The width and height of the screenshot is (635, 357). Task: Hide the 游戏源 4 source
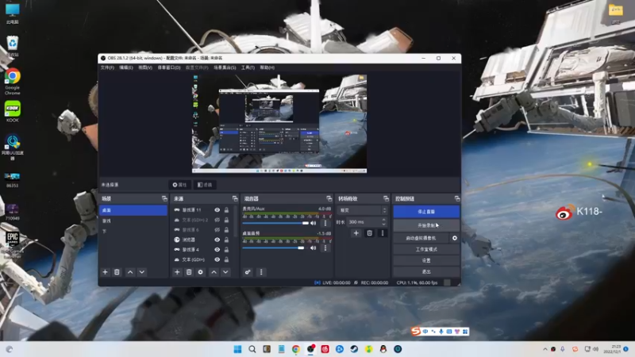coord(217,249)
